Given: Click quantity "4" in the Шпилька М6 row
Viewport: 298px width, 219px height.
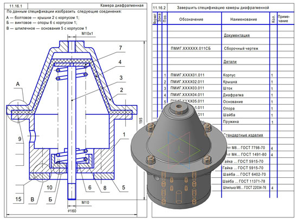Looking at the screenshot, I should pyautogui.click(x=273, y=188).
